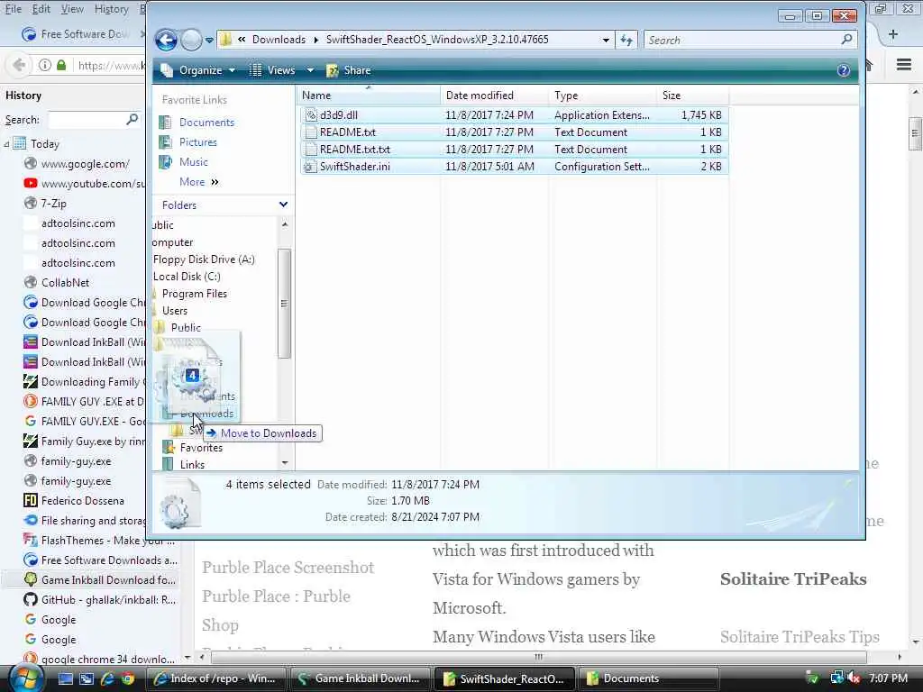Open Firefox hamburger menu icon
This screenshot has width=923, height=692.
[x=903, y=64]
